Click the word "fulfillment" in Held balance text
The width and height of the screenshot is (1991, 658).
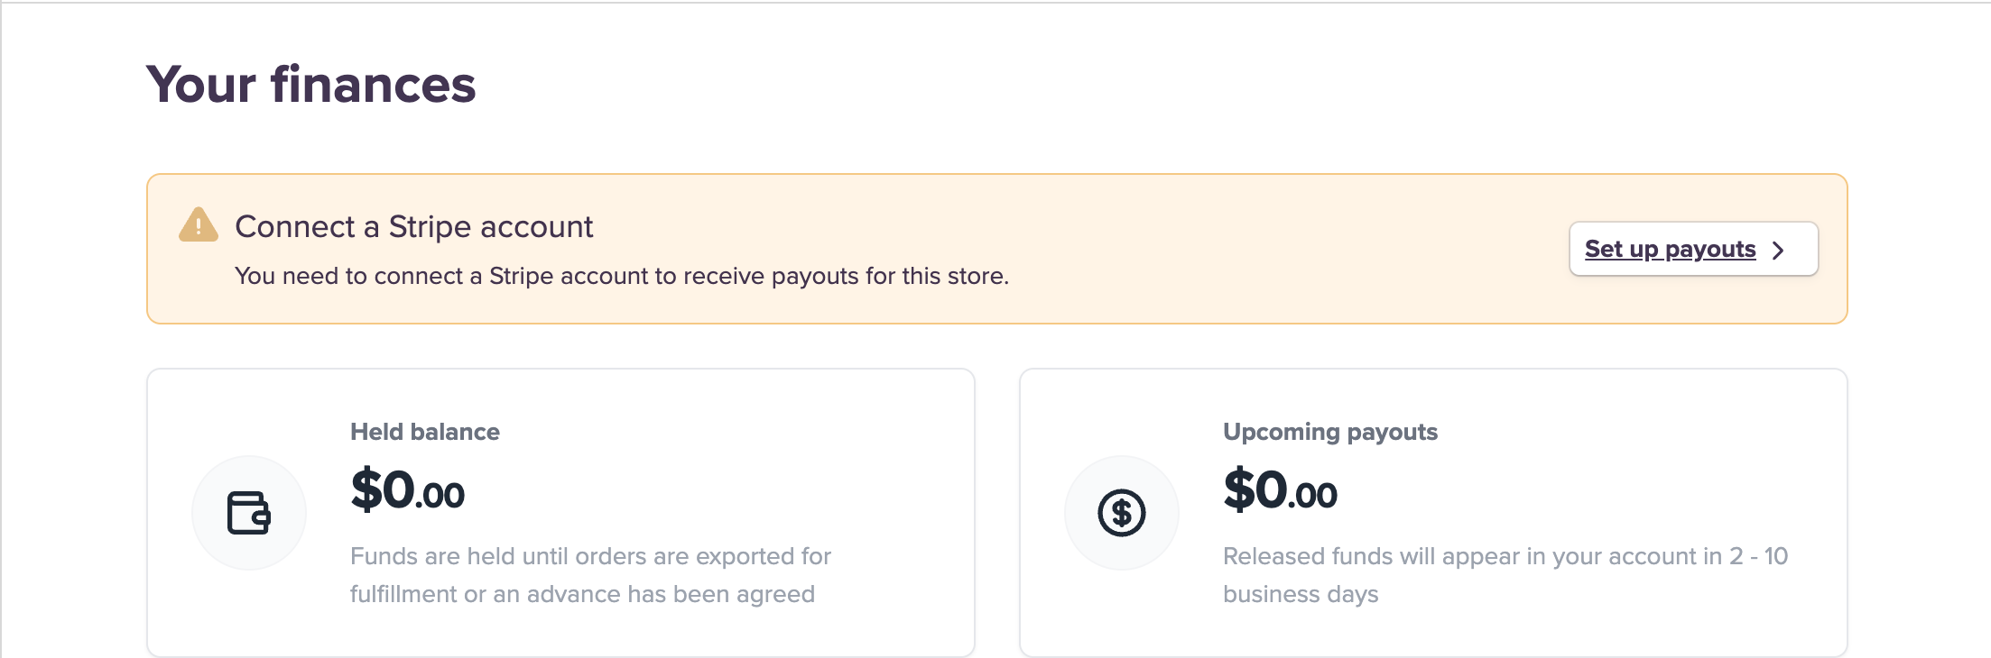pyautogui.click(x=403, y=594)
